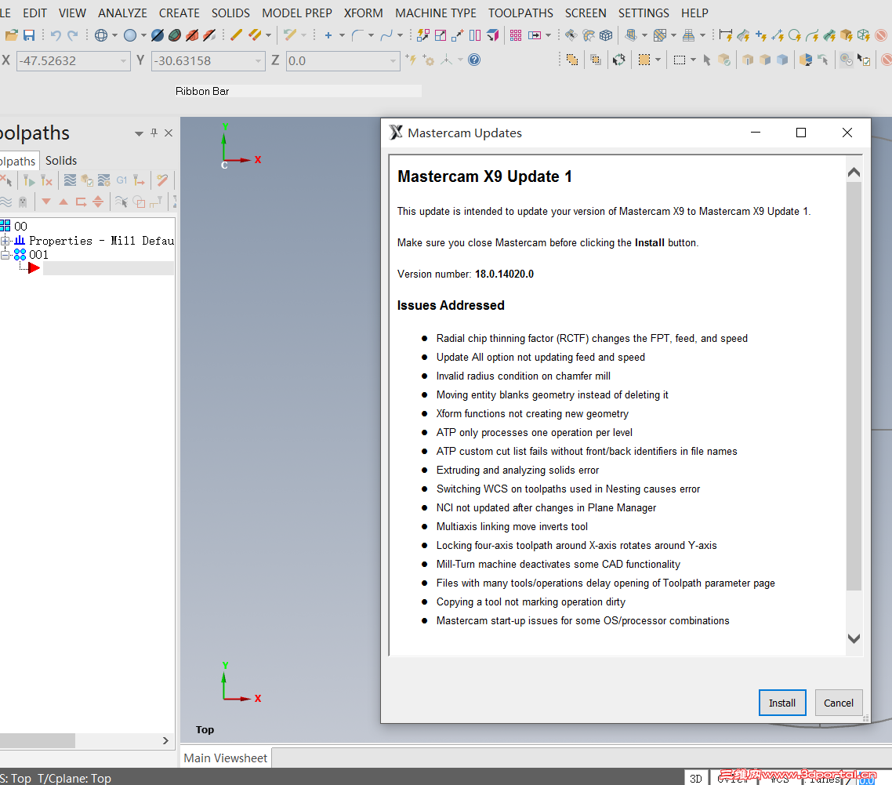Viewport: 892px width, 785px height.
Task: Click the dynamite stick icon in the Toolpaths panel
Action: (162, 180)
